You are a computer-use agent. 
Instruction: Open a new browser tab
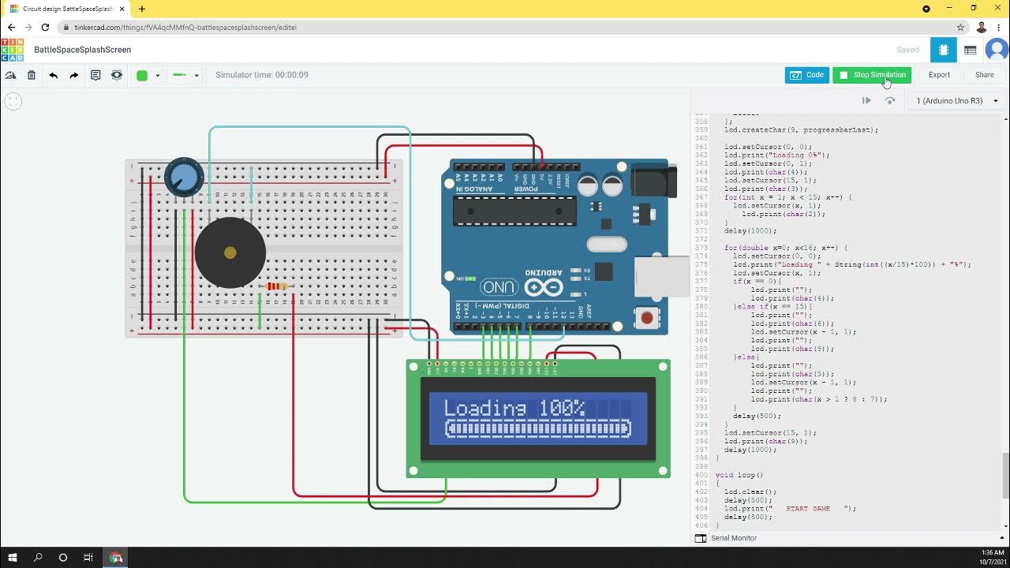(142, 9)
